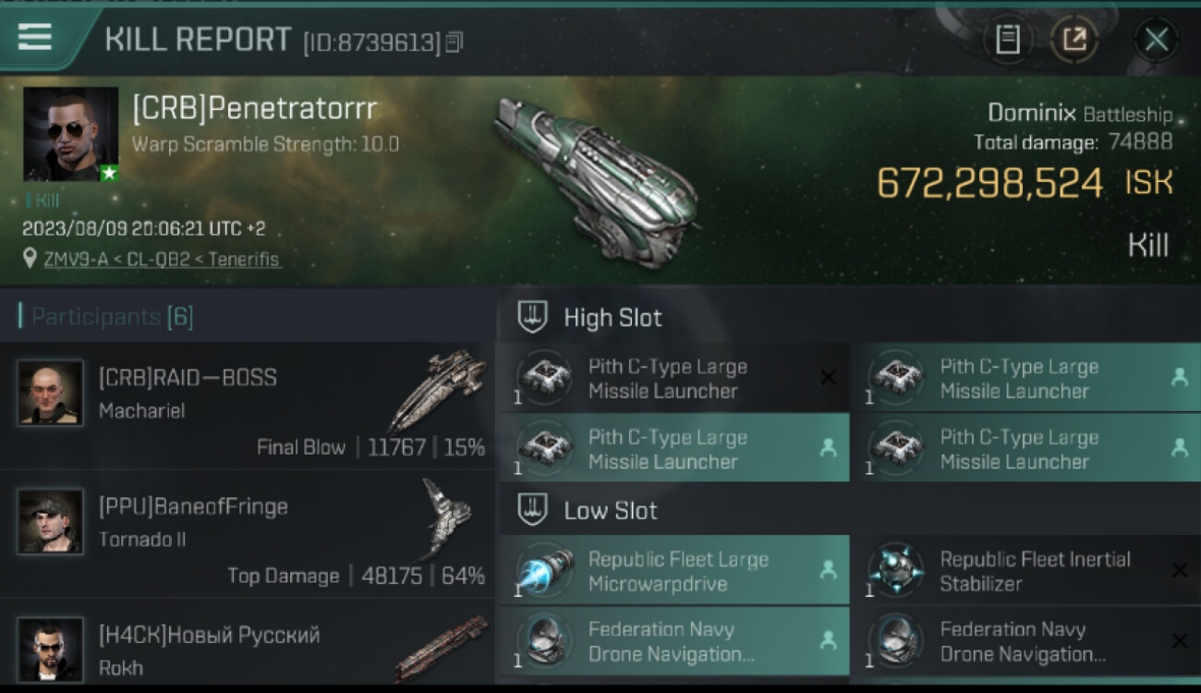Copy the kill report ID

pyautogui.click(x=454, y=42)
